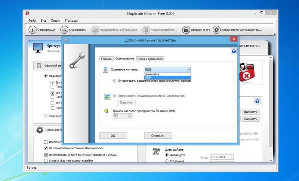299x181 pixels.
Task: Click the blue help icon in the dialog
Action: coord(234,51)
